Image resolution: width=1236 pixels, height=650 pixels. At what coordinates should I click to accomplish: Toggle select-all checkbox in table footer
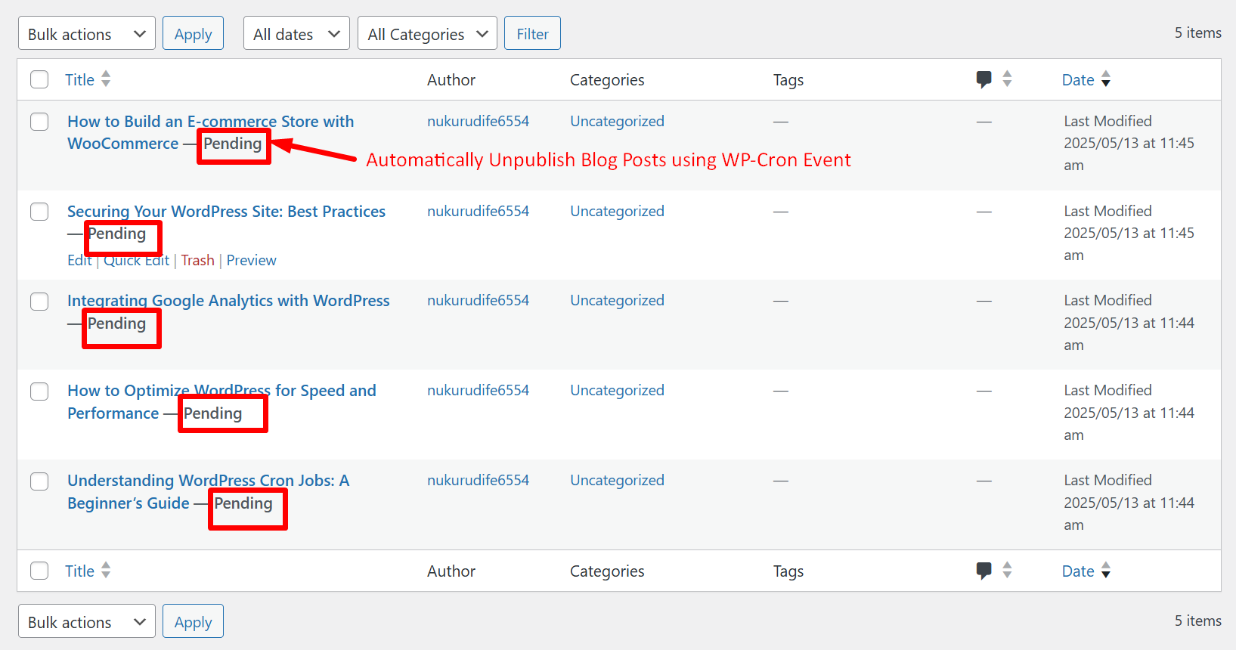click(39, 571)
